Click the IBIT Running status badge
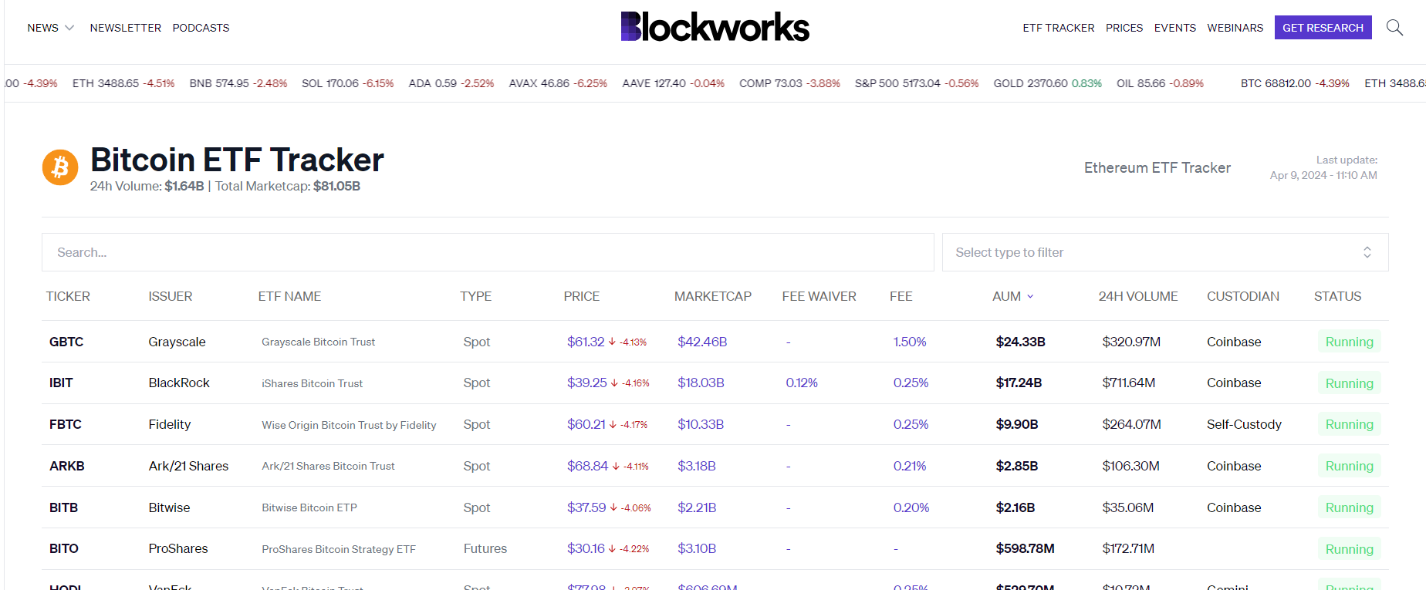This screenshot has width=1426, height=590. tap(1349, 383)
